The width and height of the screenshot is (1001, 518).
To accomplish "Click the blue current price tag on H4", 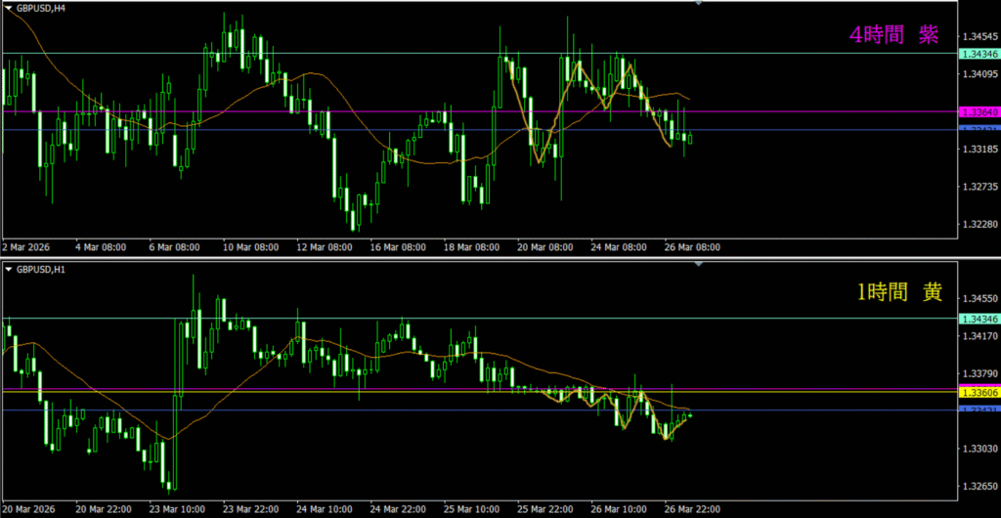I will pyautogui.click(x=979, y=130).
